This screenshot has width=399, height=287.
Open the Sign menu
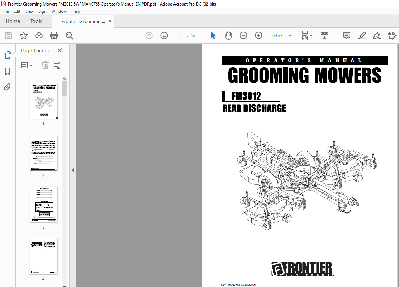click(x=42, y=11)
